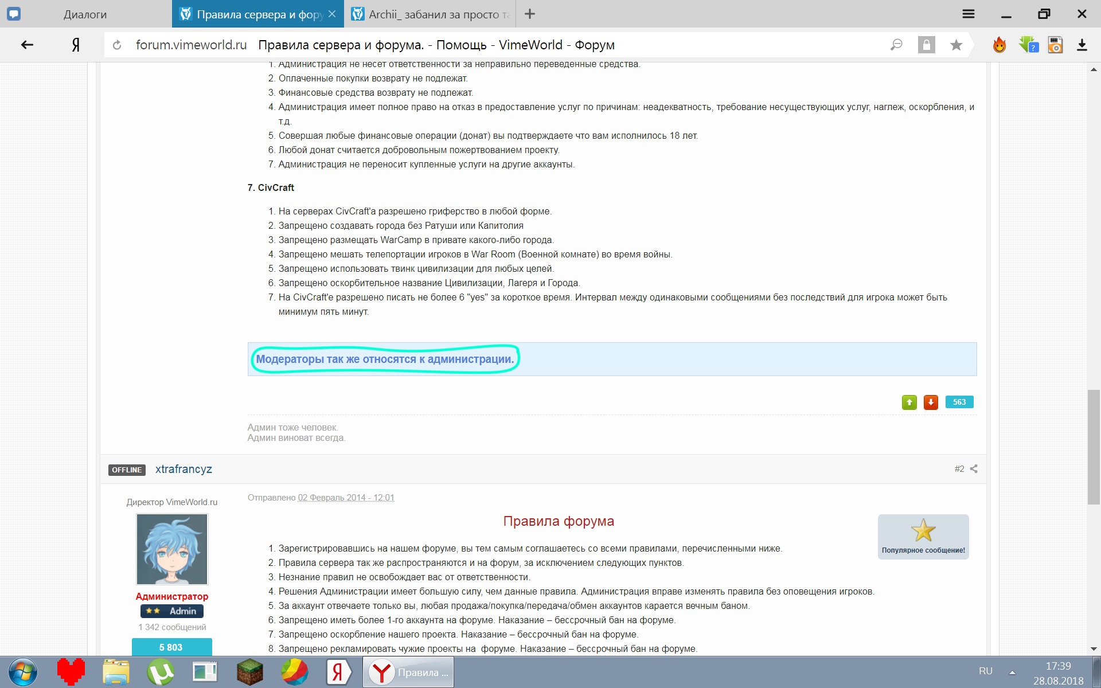Click the 'Правила форума' heading
The height and width of the screenshot is (688, 1101).
pos(559,521)
